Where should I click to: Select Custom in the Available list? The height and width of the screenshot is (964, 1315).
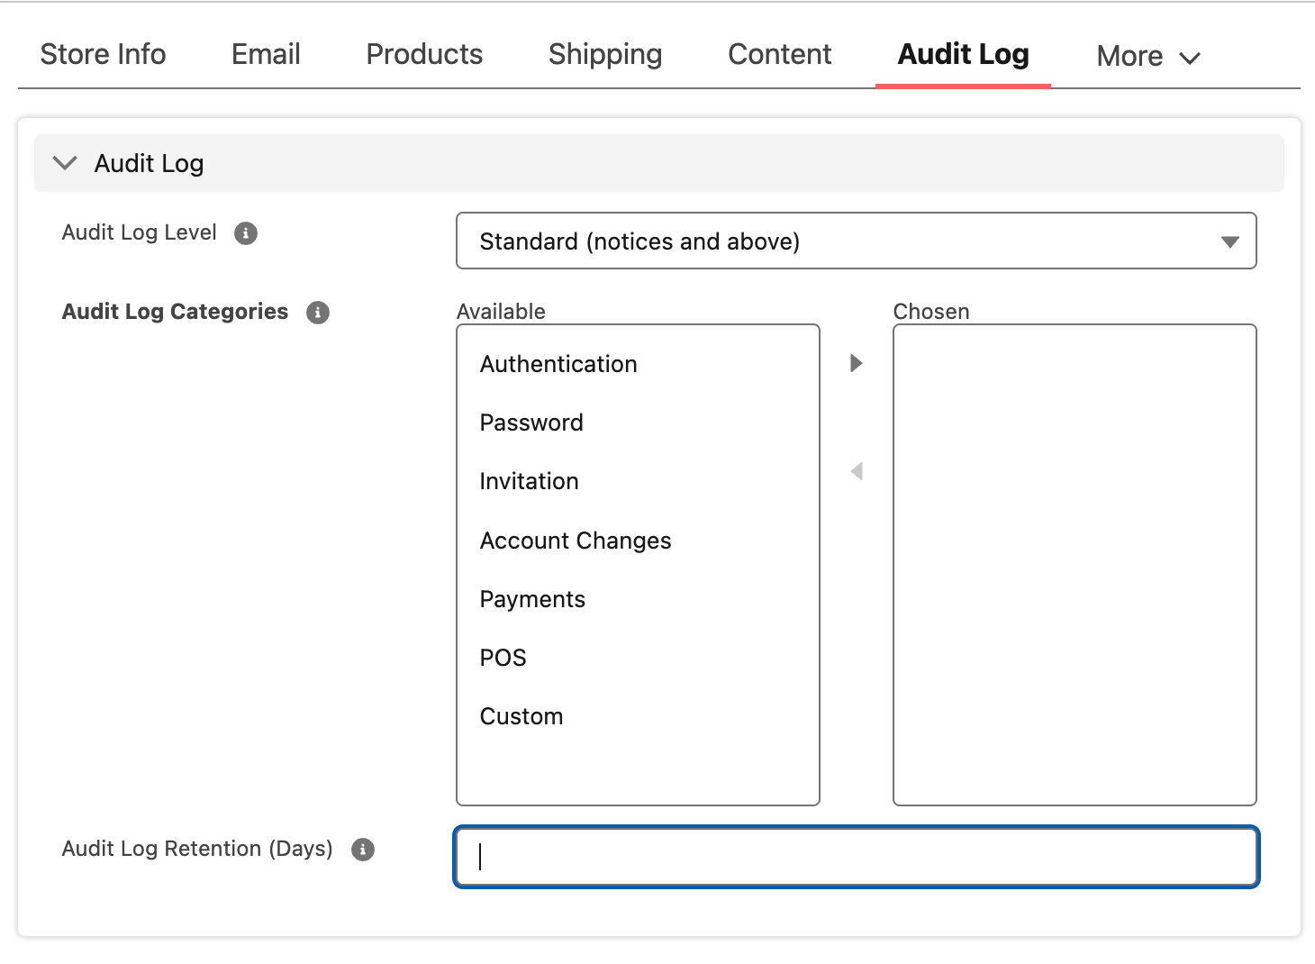pos(521,716)
